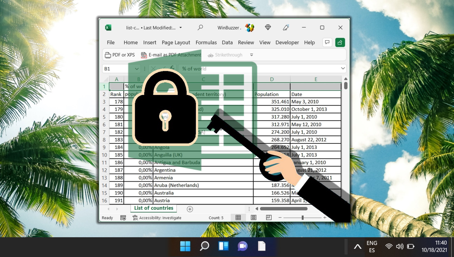Open the File menu
The image size is (454, 257).
111,42
